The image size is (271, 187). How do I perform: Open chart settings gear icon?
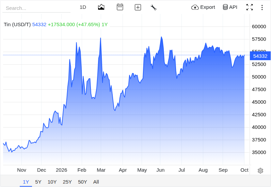260,171
